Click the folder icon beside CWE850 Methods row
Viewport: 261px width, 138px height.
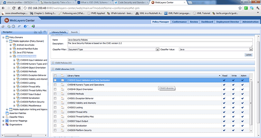pyautogui.click(x=63, y=94)
